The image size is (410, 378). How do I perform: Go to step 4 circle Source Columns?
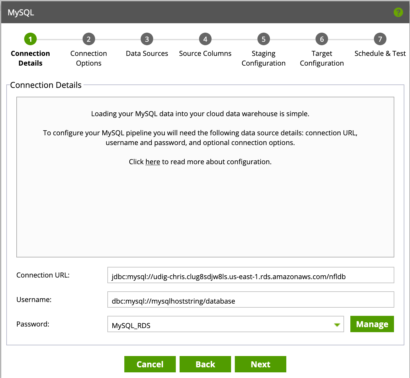point(205,39)
